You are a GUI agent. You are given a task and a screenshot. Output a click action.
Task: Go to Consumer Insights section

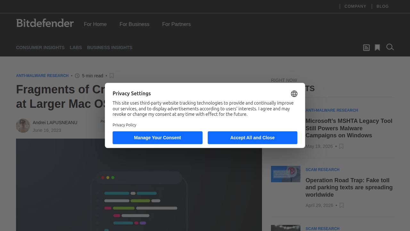coord(40,47)
